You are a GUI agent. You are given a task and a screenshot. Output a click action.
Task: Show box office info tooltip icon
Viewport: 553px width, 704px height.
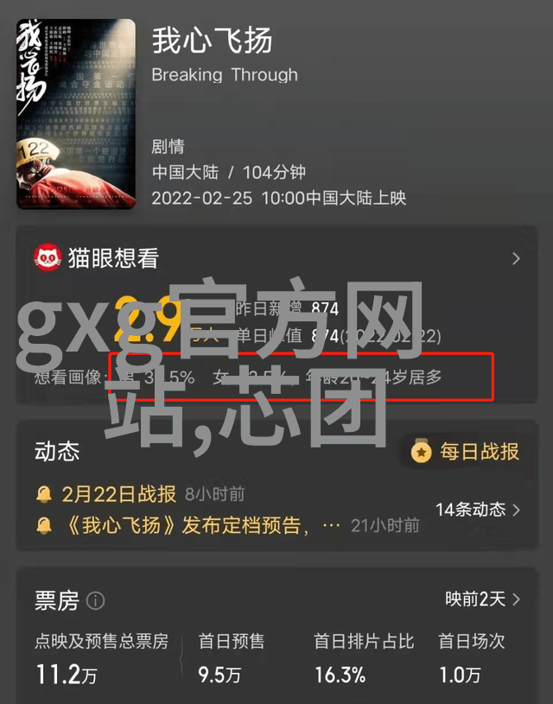tap(95, 600)
